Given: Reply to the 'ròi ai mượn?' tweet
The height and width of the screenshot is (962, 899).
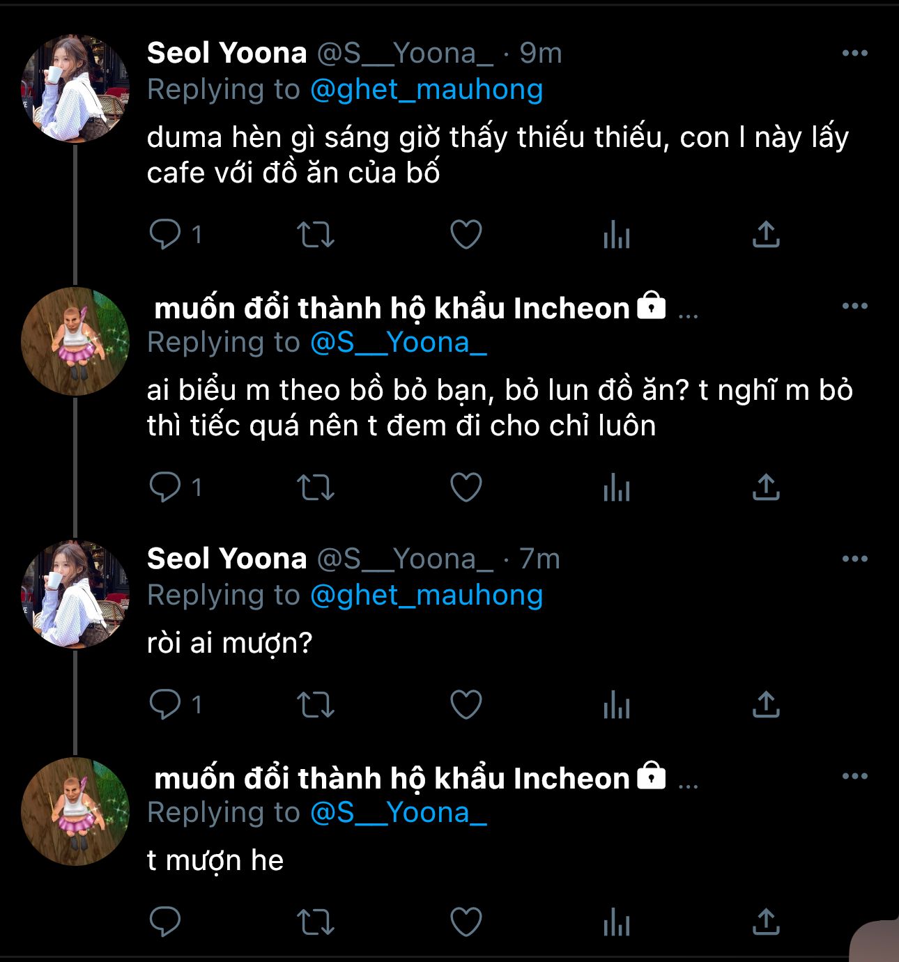Looking at the screenshot, I should [x=166, y=704].
